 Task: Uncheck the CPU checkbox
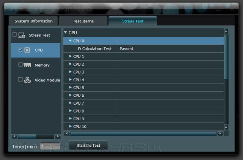pos(21,50)
